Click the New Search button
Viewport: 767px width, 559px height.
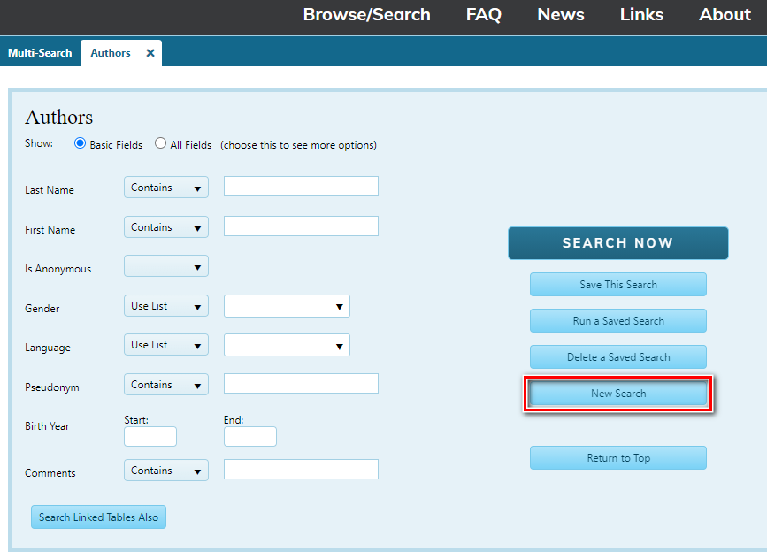point(617,394)
